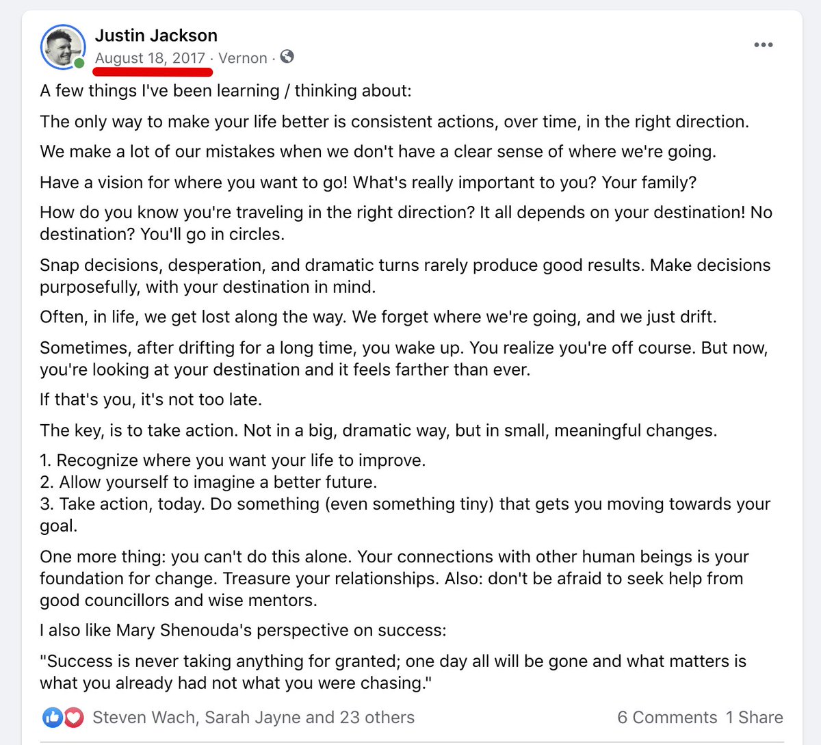This screenshot has width=821, height=745.
Task: Click the blue thumbs-up Like reaction icon
Action: point(53,717)
